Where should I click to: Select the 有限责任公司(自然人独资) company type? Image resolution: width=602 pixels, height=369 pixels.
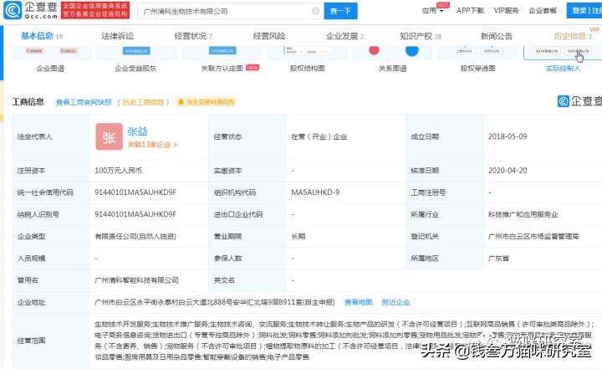[135, 237]
